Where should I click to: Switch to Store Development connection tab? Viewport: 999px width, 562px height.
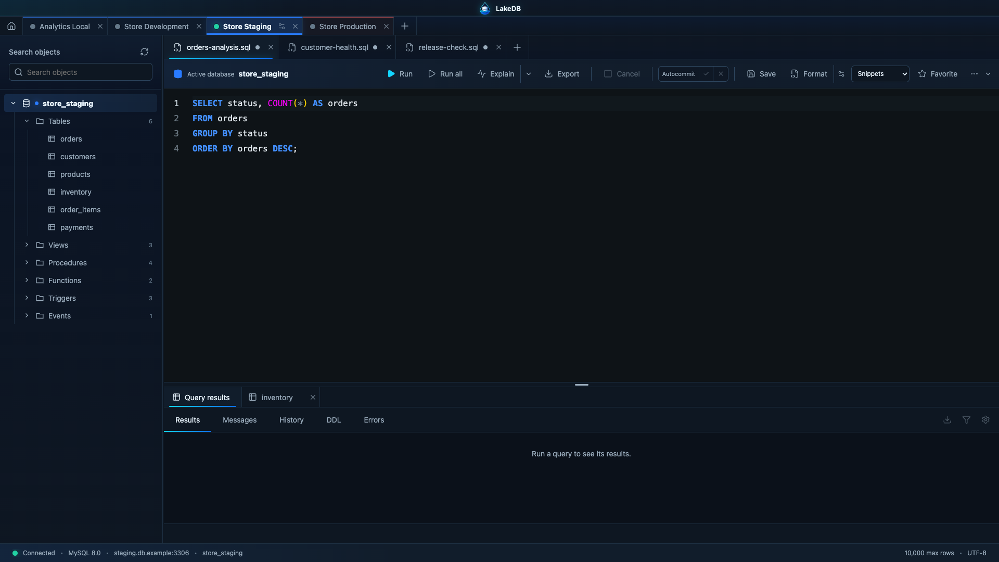tap(156, 27)
